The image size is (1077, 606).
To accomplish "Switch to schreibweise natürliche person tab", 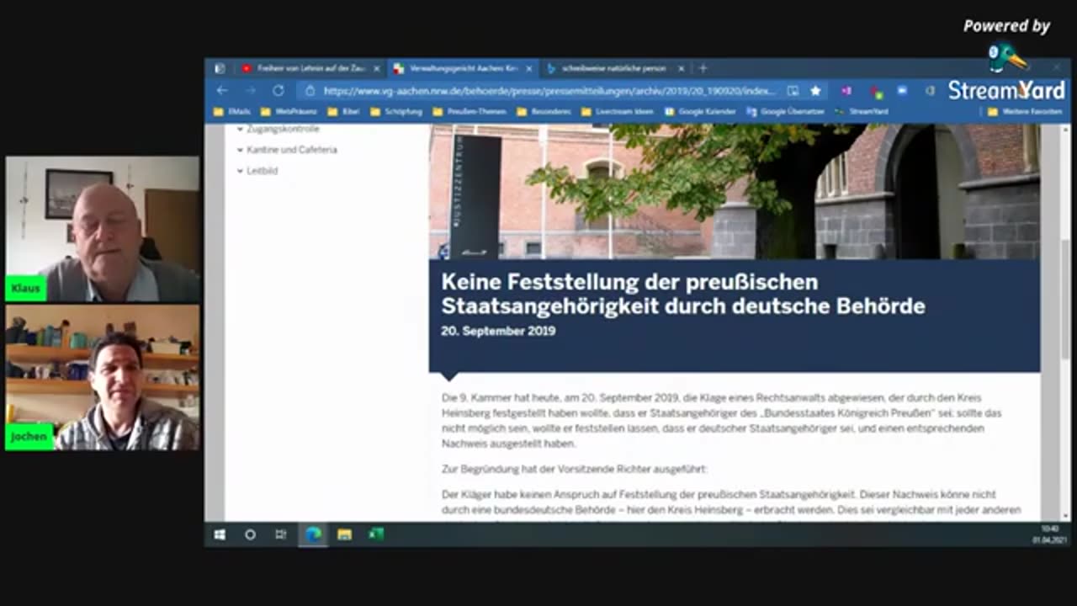I will [x=614, y=68].
